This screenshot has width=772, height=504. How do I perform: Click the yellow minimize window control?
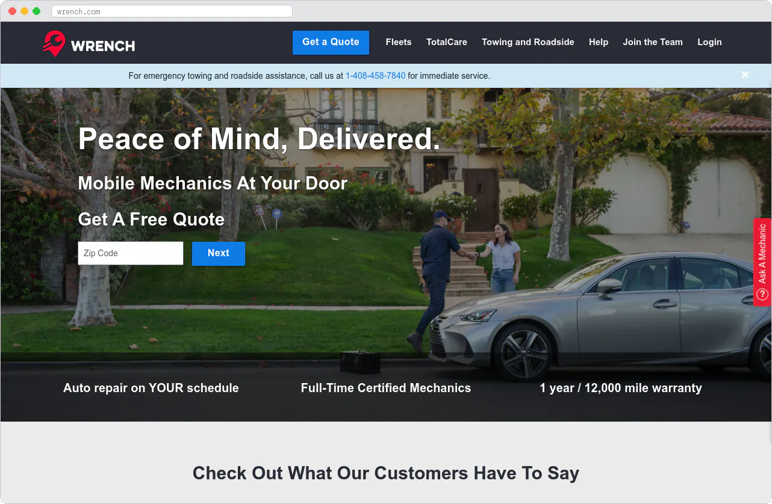[x=23, y=11]
